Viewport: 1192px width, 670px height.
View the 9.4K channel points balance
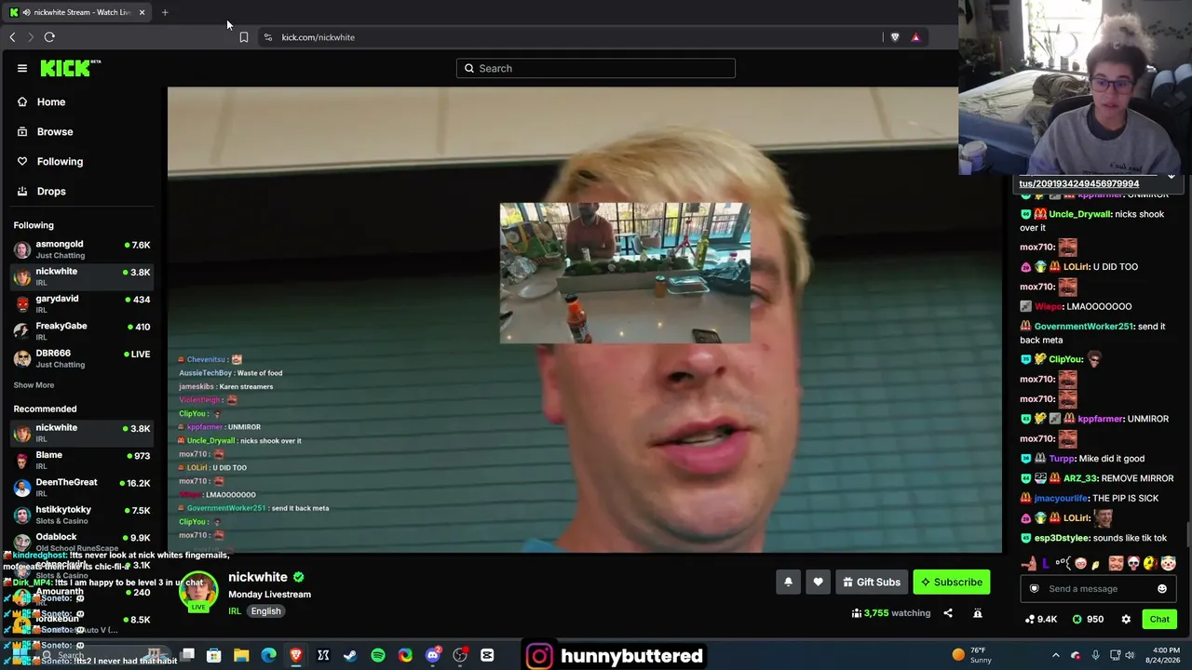coord(1041,619)
